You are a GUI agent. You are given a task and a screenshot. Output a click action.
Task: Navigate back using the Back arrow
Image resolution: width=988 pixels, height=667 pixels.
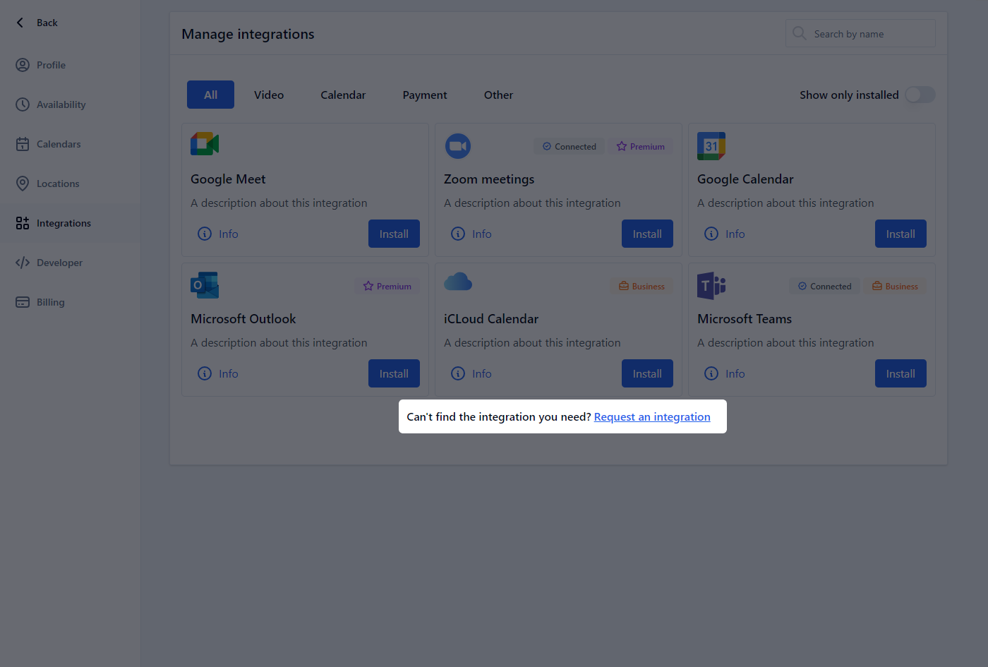pyautogui.click(x=20, y=22)
